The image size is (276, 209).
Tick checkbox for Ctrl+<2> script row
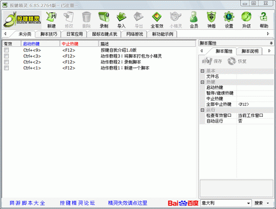point(7,62)
